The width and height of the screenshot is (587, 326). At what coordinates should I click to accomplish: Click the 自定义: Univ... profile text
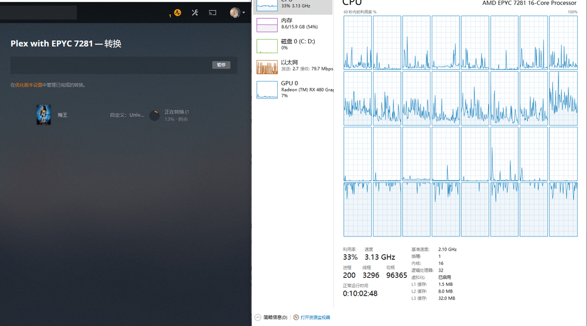[127, 115]
